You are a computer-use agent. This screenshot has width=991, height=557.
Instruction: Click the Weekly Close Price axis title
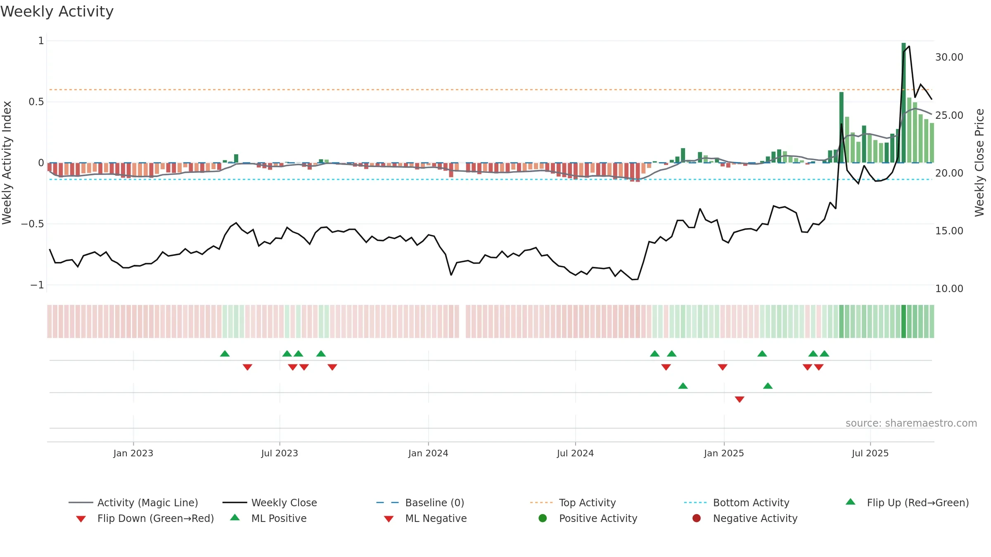(x=979, y=163)
